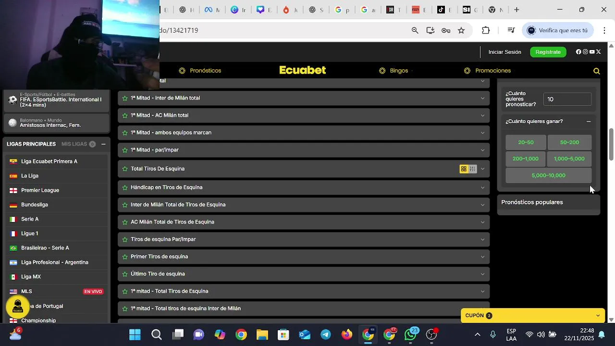Open the notifications bell in system tray
615x346 pixels.
[601, 334]
